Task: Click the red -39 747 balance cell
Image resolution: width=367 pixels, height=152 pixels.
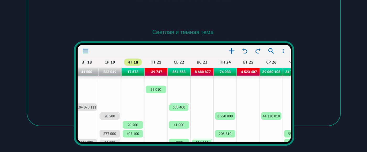Action: pyautogui.click(x=156, y=72)
